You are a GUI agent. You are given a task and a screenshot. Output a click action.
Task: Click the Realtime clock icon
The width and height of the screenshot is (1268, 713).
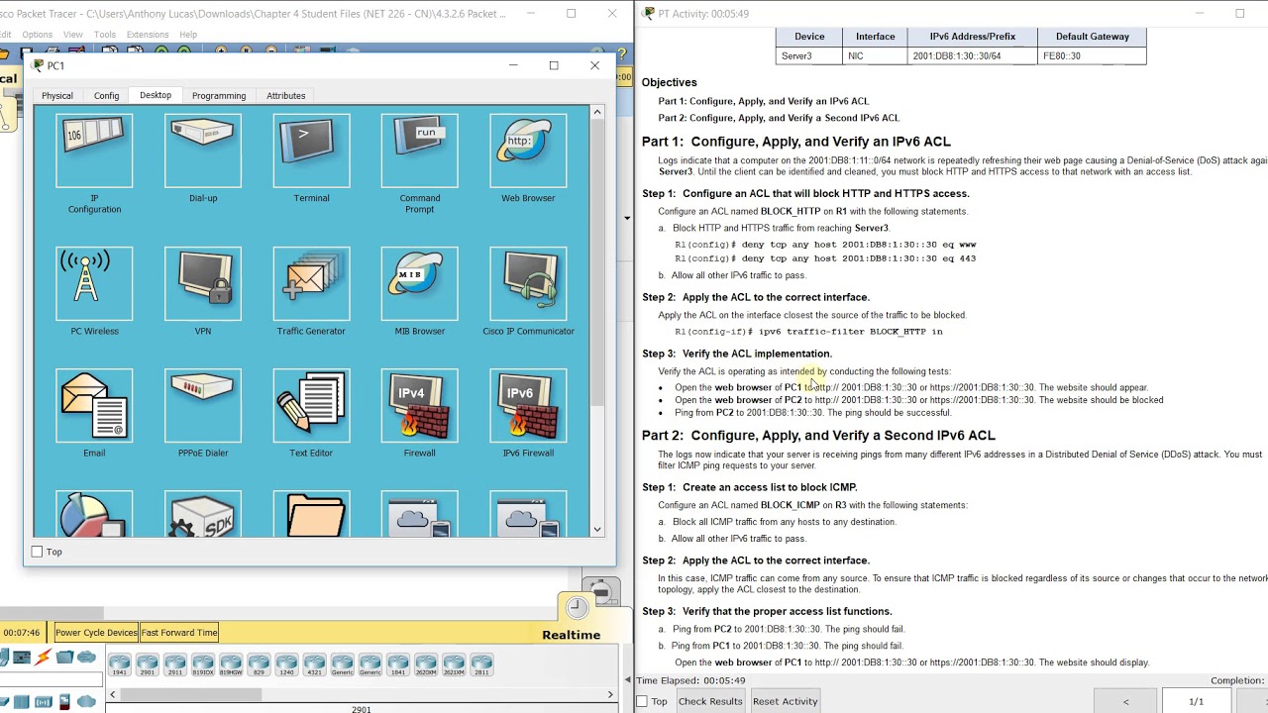coord(577,607)
